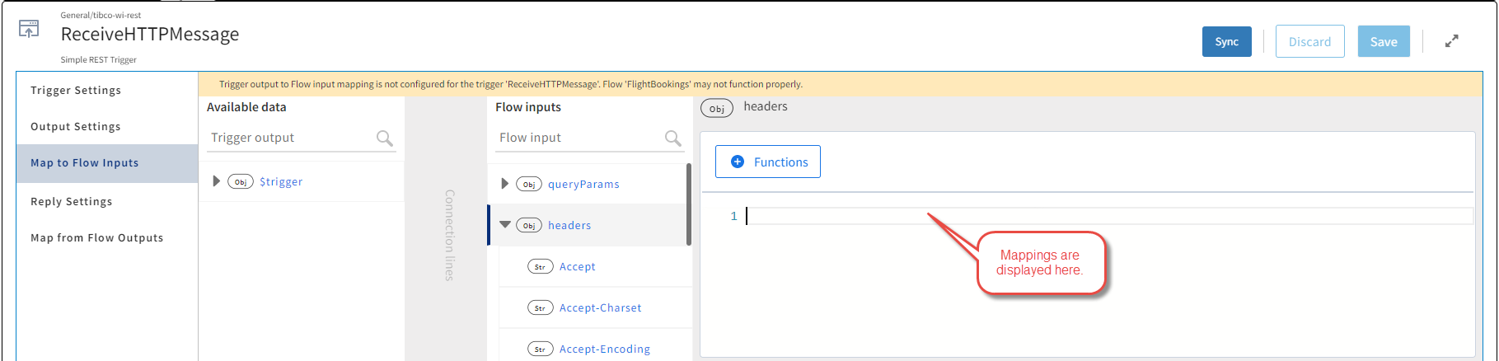Click the Flow input search magnifier icon

pos(672,138)
